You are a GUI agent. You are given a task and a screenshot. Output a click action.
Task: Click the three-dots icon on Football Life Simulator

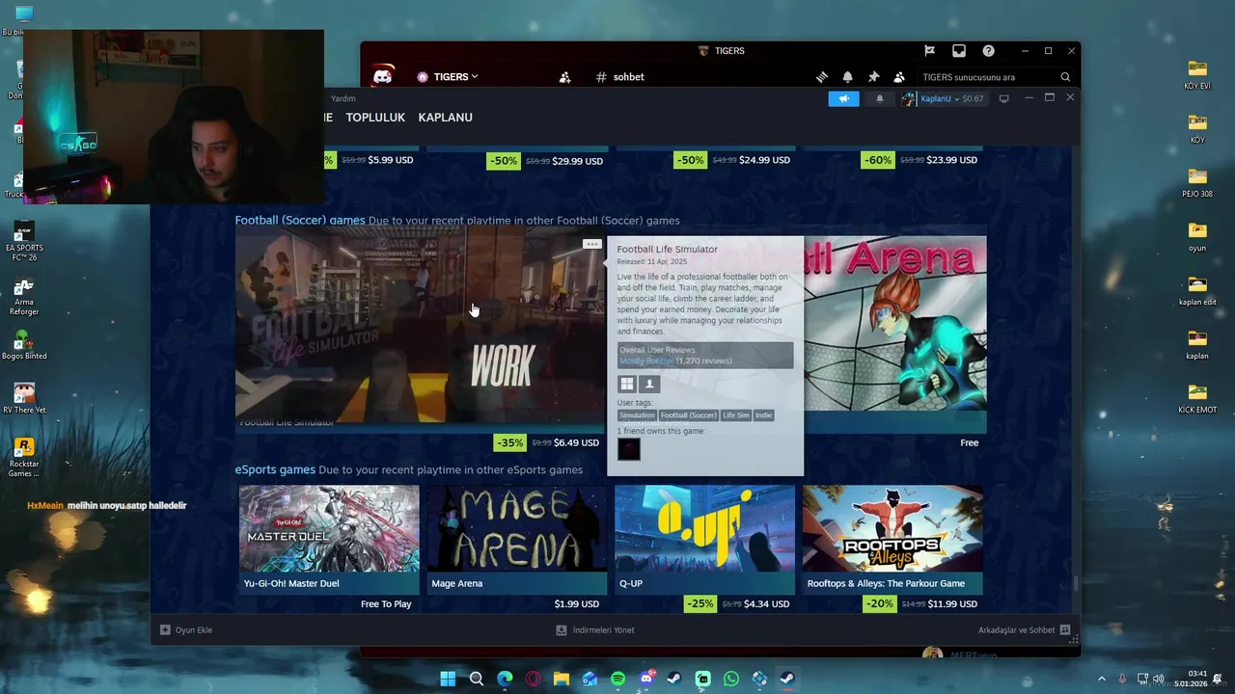(592, 244)
